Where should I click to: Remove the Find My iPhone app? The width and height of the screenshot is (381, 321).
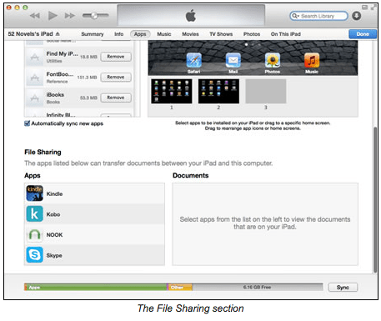116,57
